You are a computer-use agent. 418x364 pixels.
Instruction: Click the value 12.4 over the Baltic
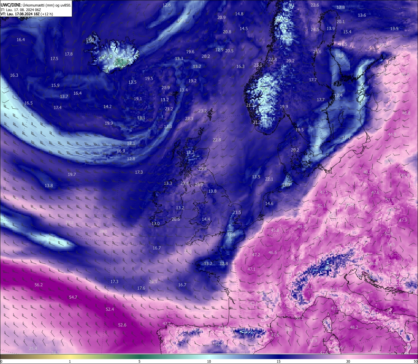338,95
